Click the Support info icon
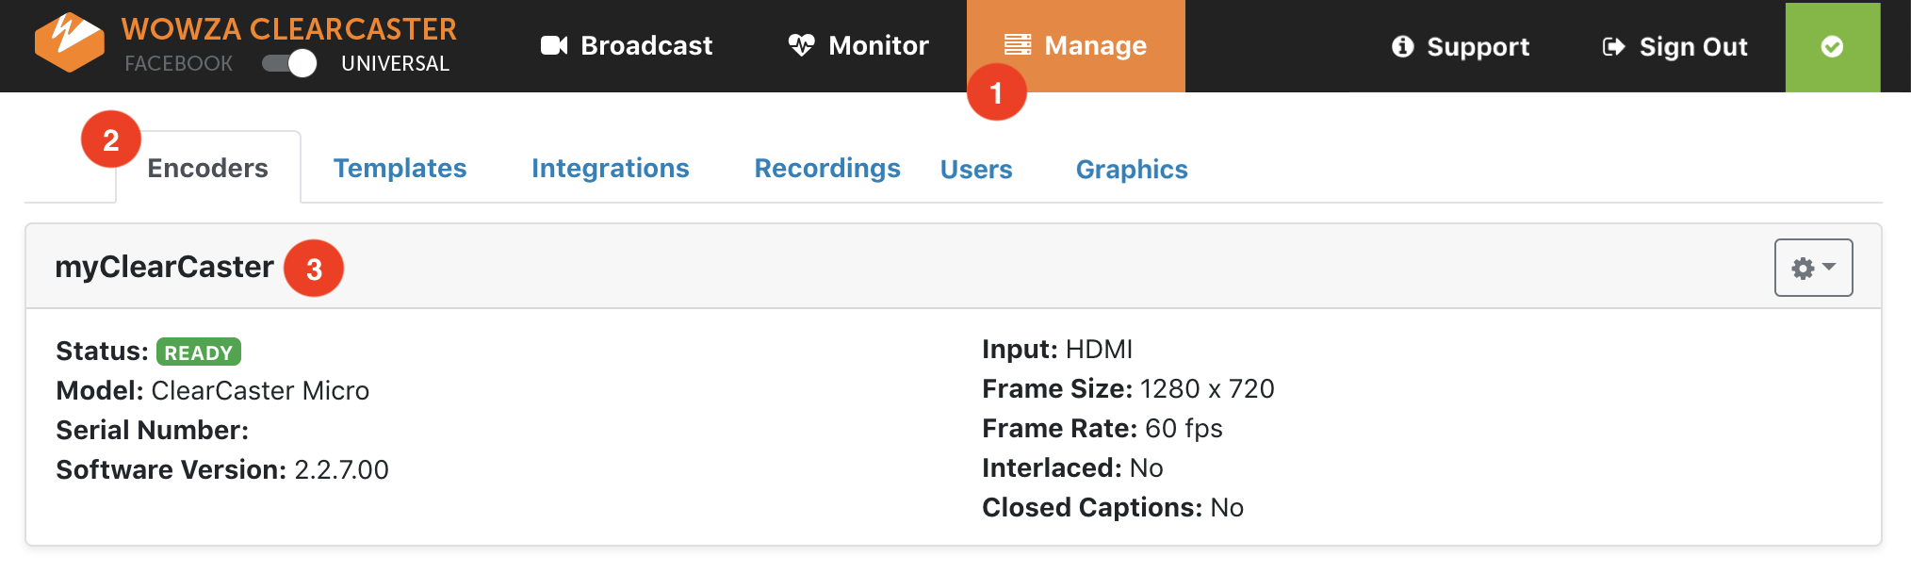Image resolution: width=1911 pixels, height=573 pixels. 1402,46
